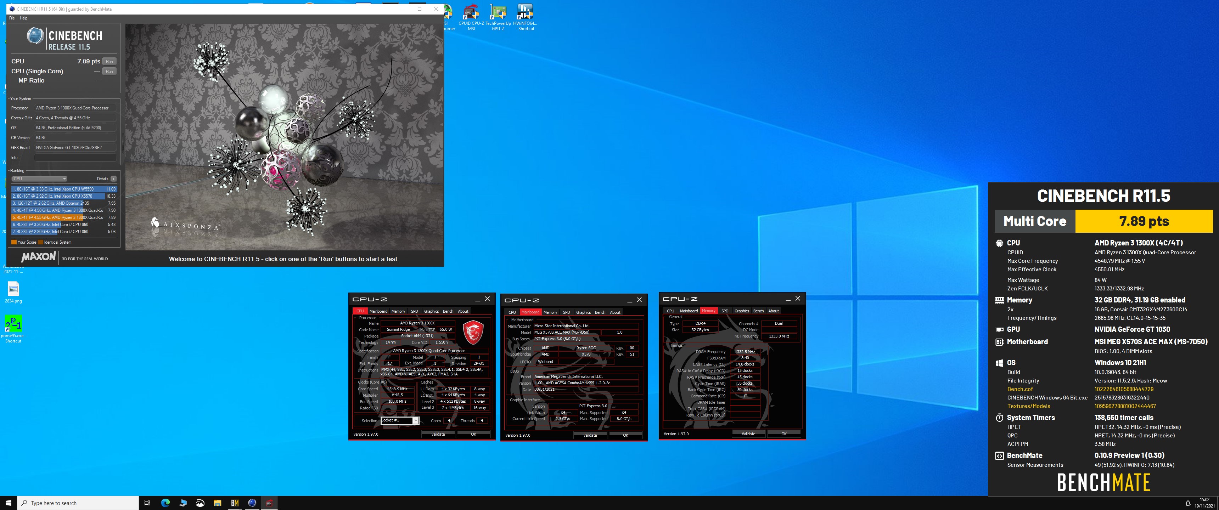This screenshot has height=510, width=1219.
Task: Open SPD tab in Memory CPU-Z window
Action: coord(725,311)
